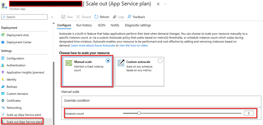263x125 pixels.
Task: Click the sidebar vertical scrollbar
Action: 54,93
